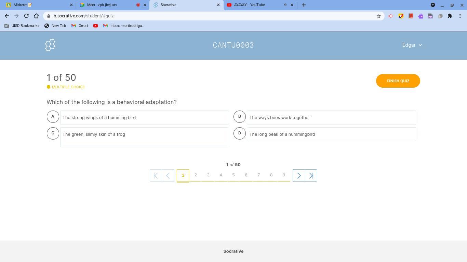Close the Meet tab

pyautogui.click(x=145, y=5)
